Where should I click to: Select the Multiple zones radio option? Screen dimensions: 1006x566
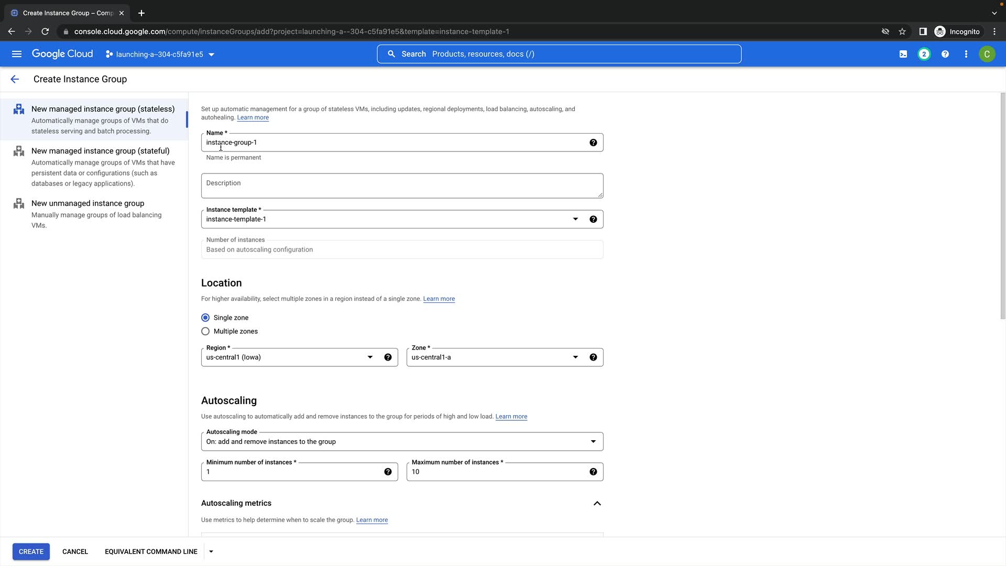205,331
